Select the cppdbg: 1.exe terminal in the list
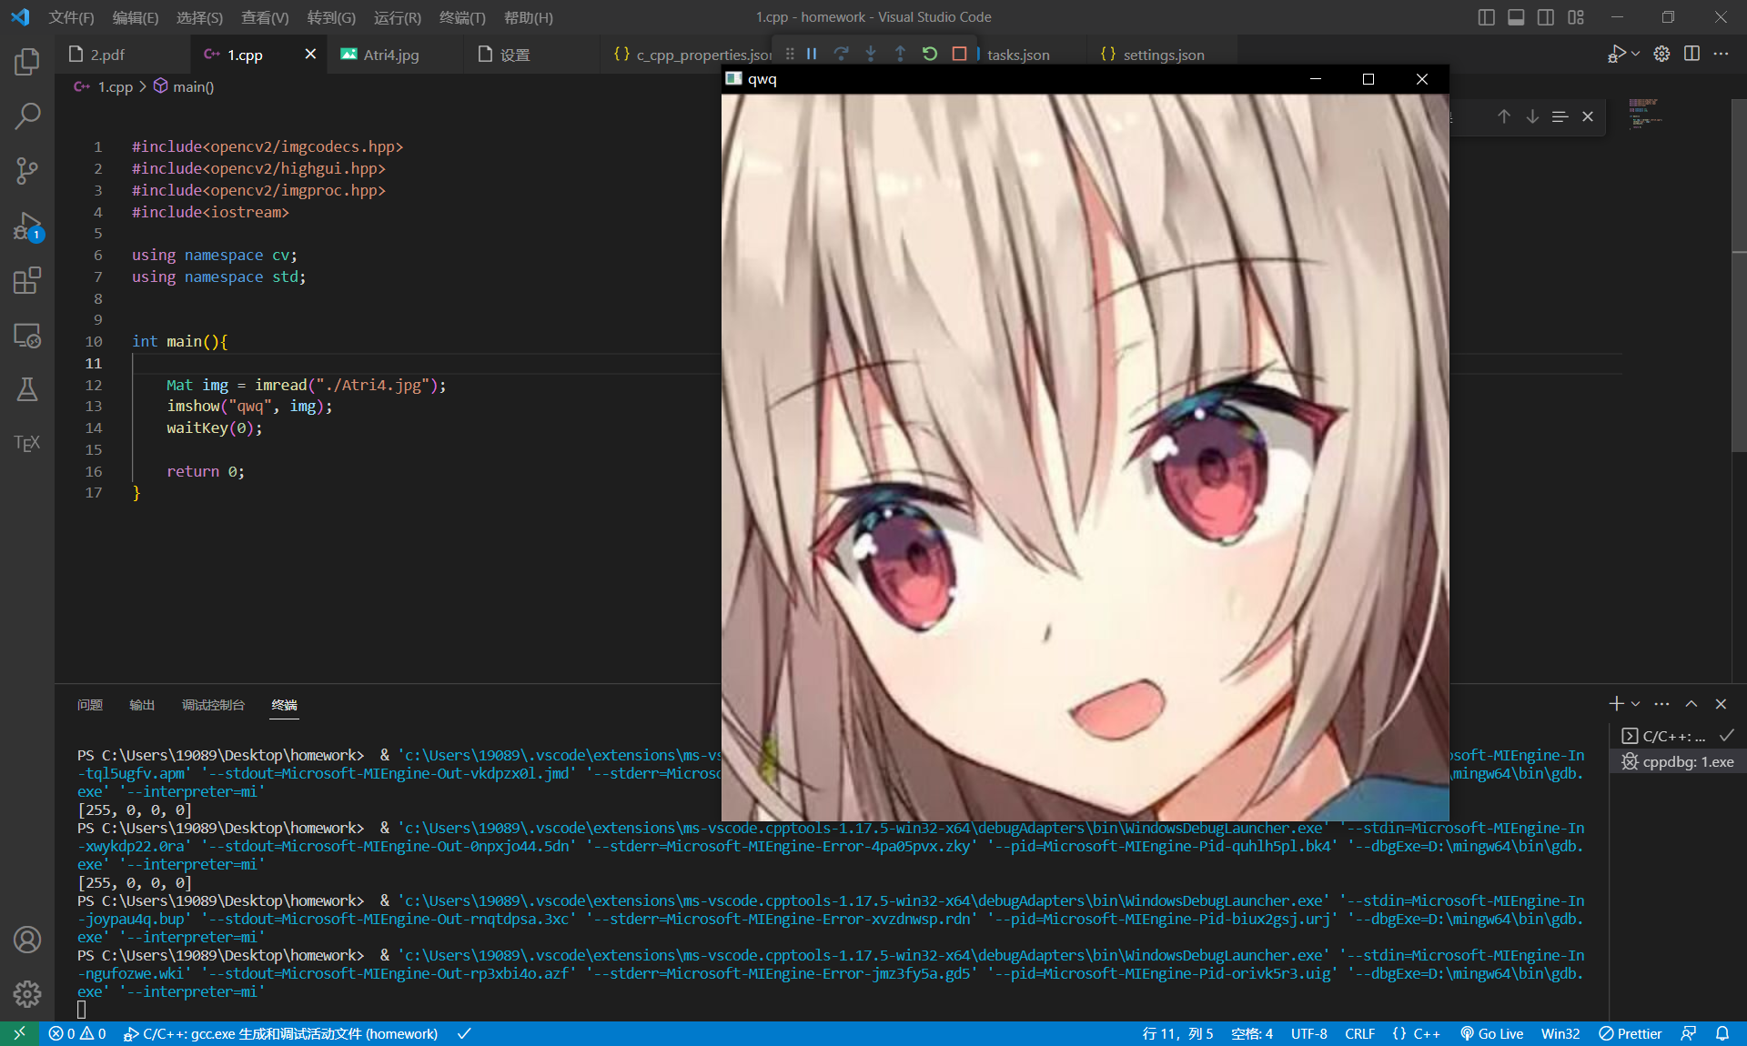The width and height of the screenshot is (1747, 1046). point(1685,762)
